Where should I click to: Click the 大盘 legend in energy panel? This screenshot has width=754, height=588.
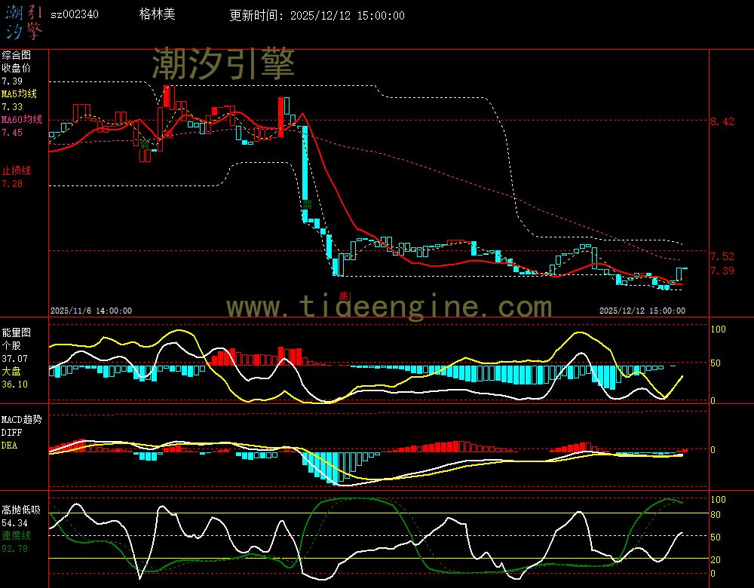pyautogui.click(x=11, y=371)
